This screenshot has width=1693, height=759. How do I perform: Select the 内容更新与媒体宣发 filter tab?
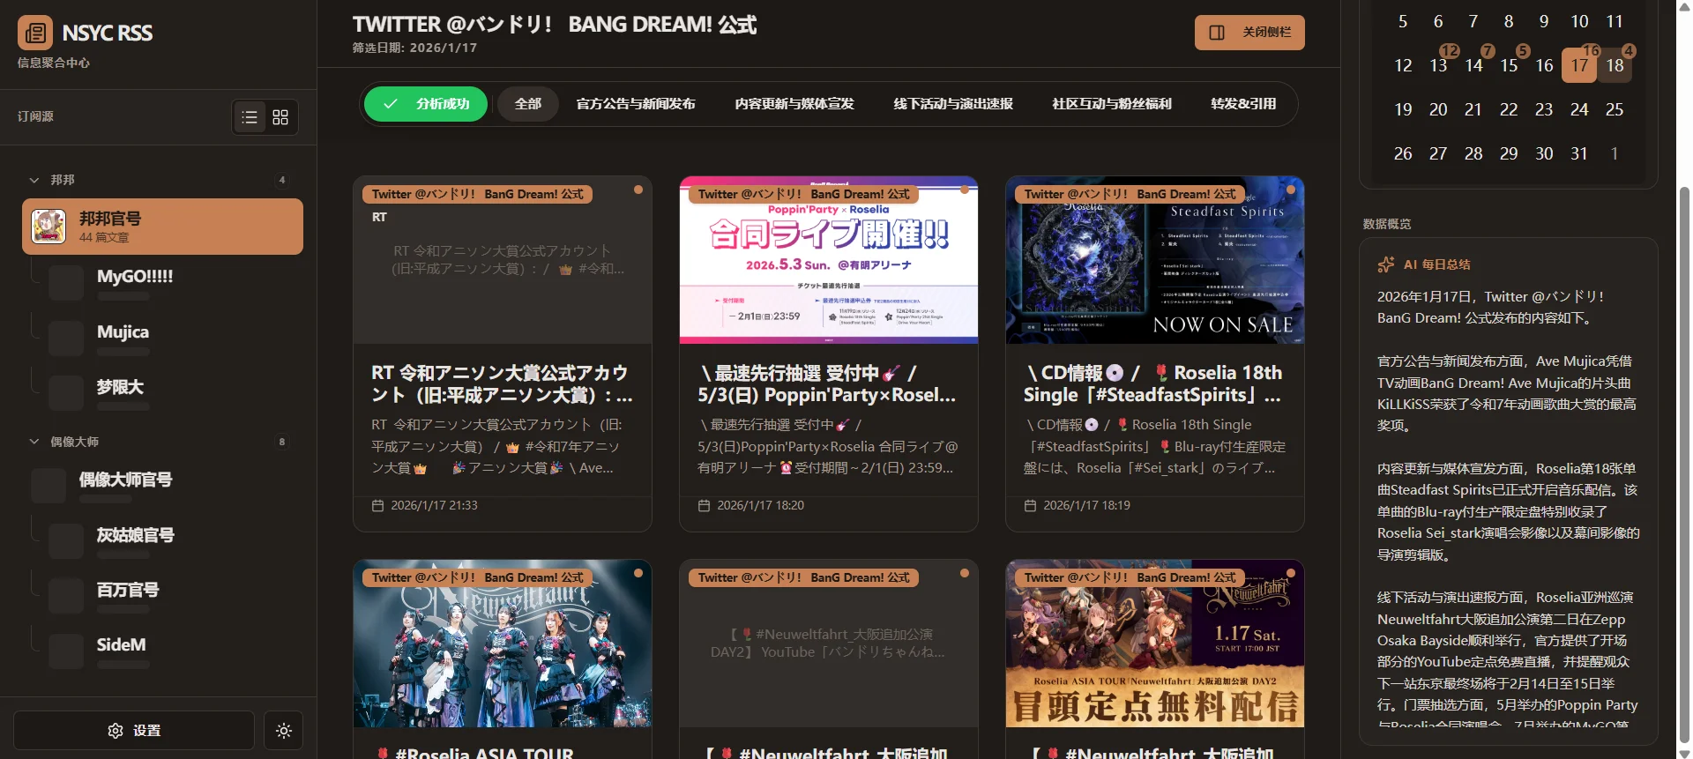(x=794, y=104)
